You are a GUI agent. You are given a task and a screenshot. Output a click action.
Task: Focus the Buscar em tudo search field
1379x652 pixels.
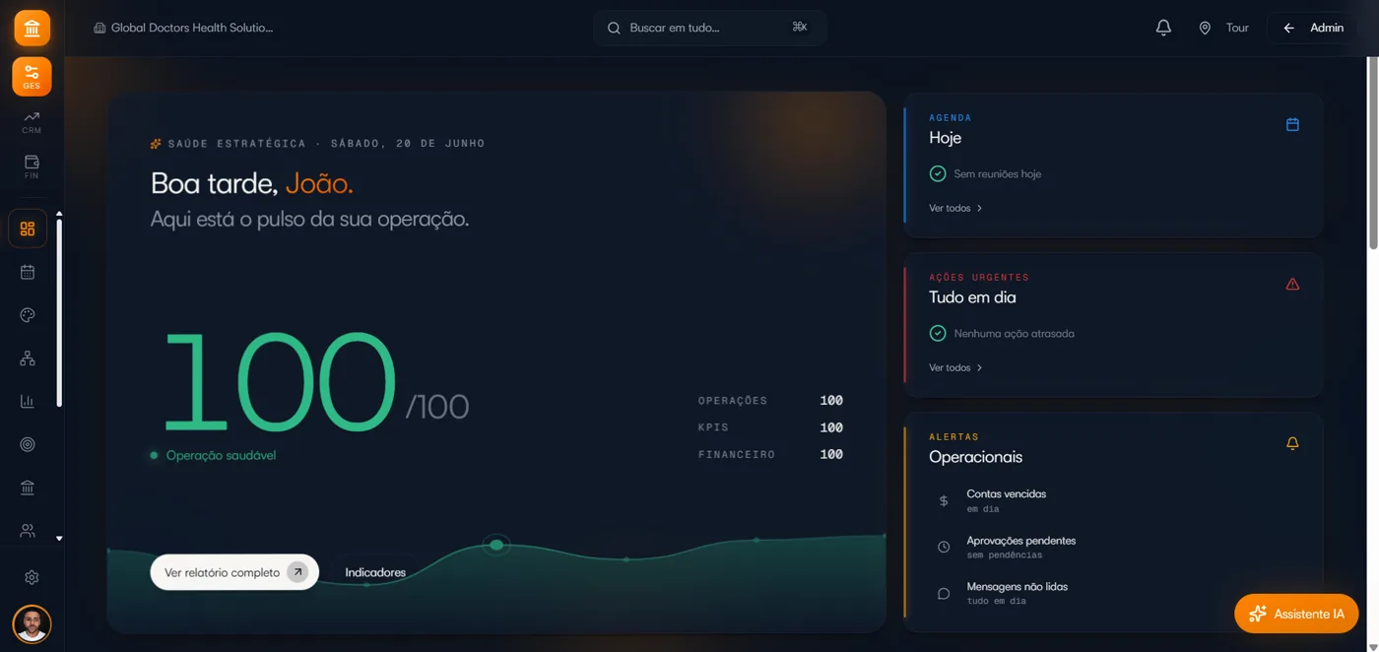pyautogui.click(x=709, y=28)
